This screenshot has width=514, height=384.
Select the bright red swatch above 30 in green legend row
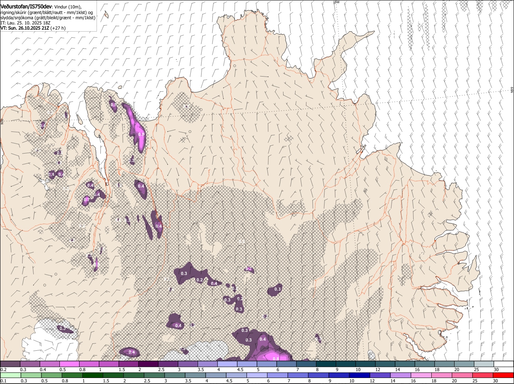pyautogui.click(x=504, y=376)
